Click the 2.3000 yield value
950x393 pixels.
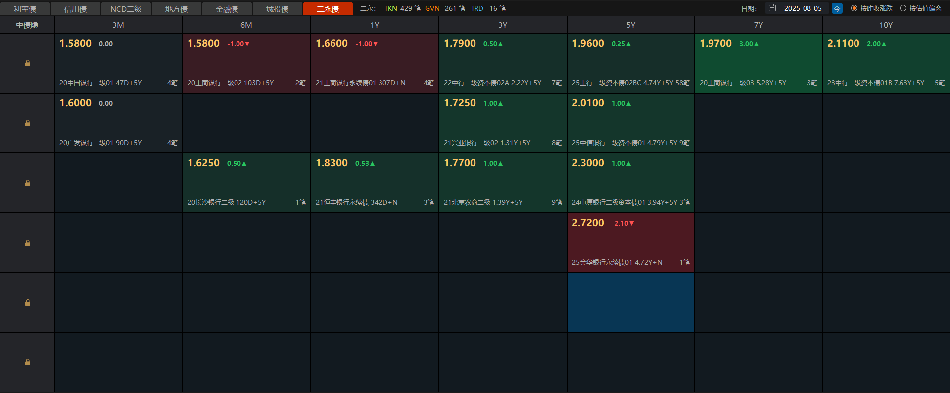click(588, 163)
